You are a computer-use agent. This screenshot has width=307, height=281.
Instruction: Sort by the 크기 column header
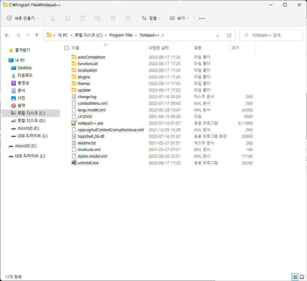coord(235,48)
